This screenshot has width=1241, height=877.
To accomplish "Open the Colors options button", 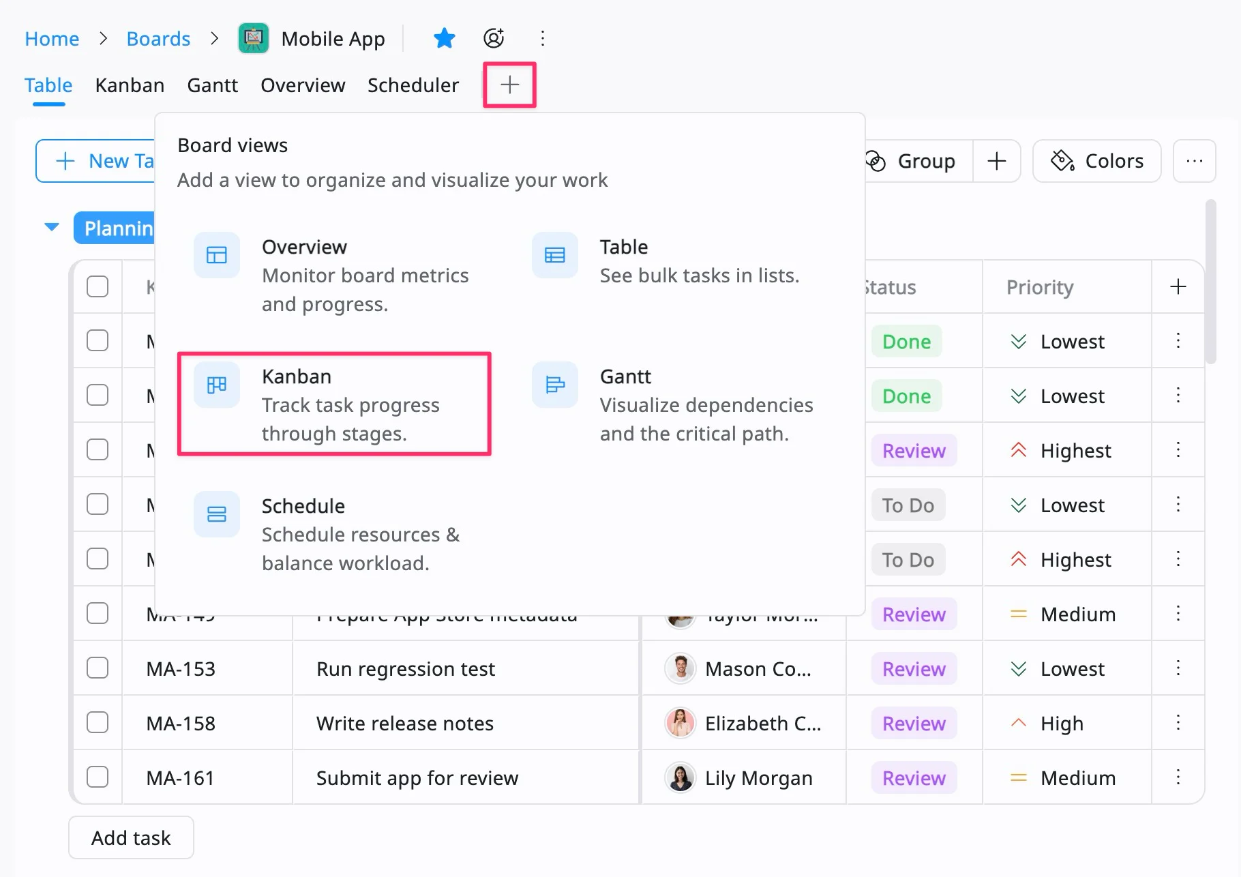I will pyautogui.click(x=1096, y=161).
